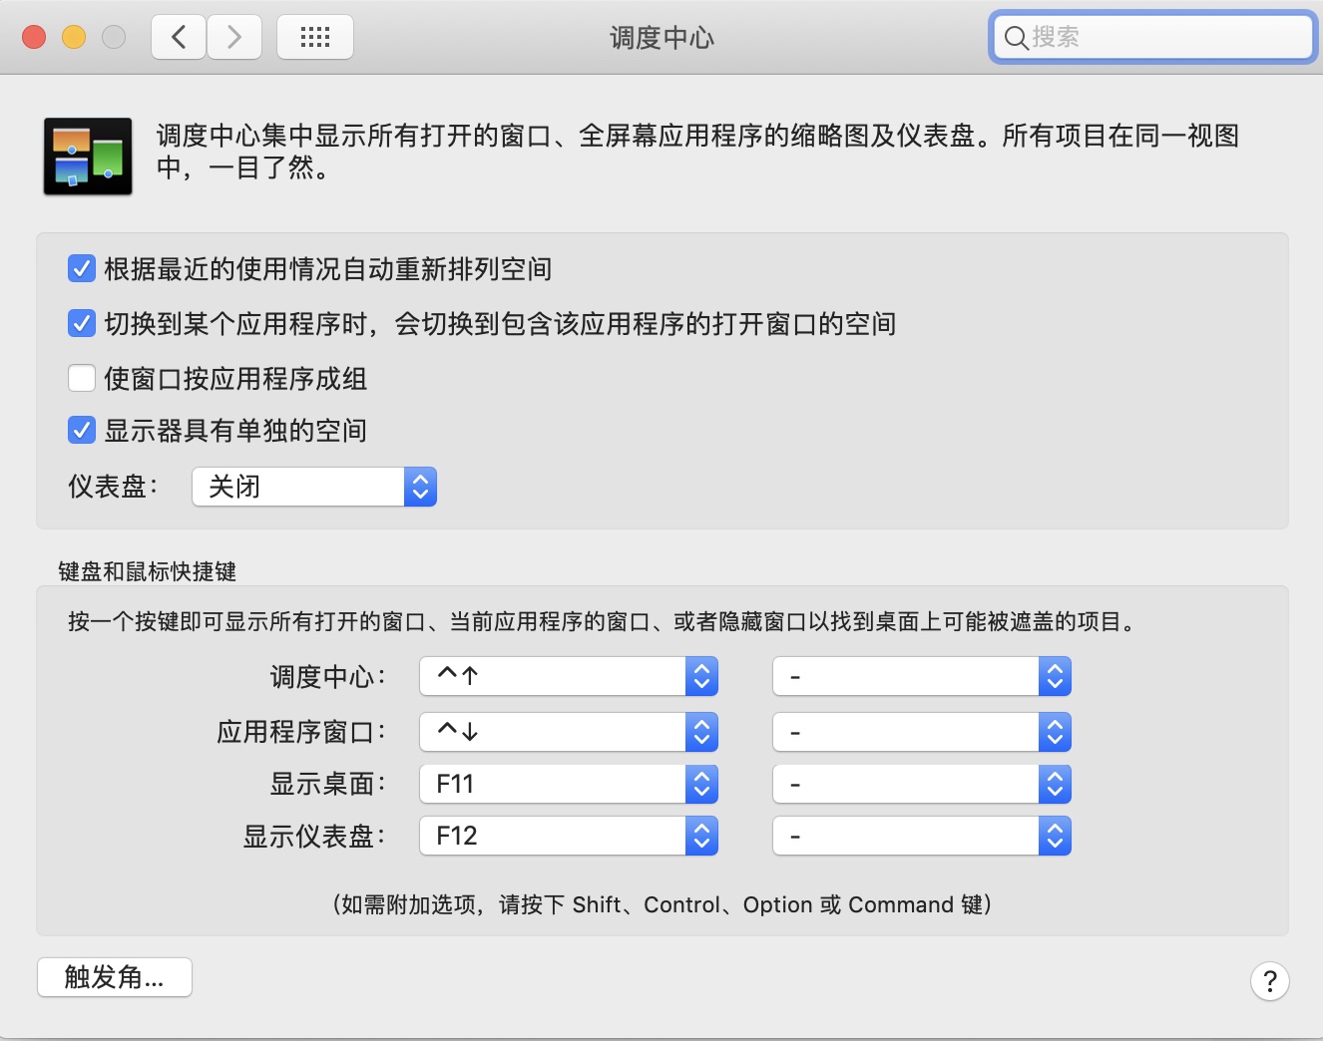Show all preferences grid button
Screen dimensions: 1323x1041
[x=315, y=38]
